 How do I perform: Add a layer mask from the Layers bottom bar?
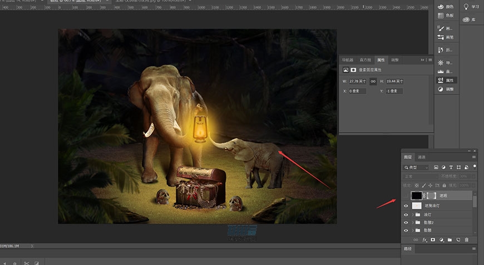tap(433, 240)
